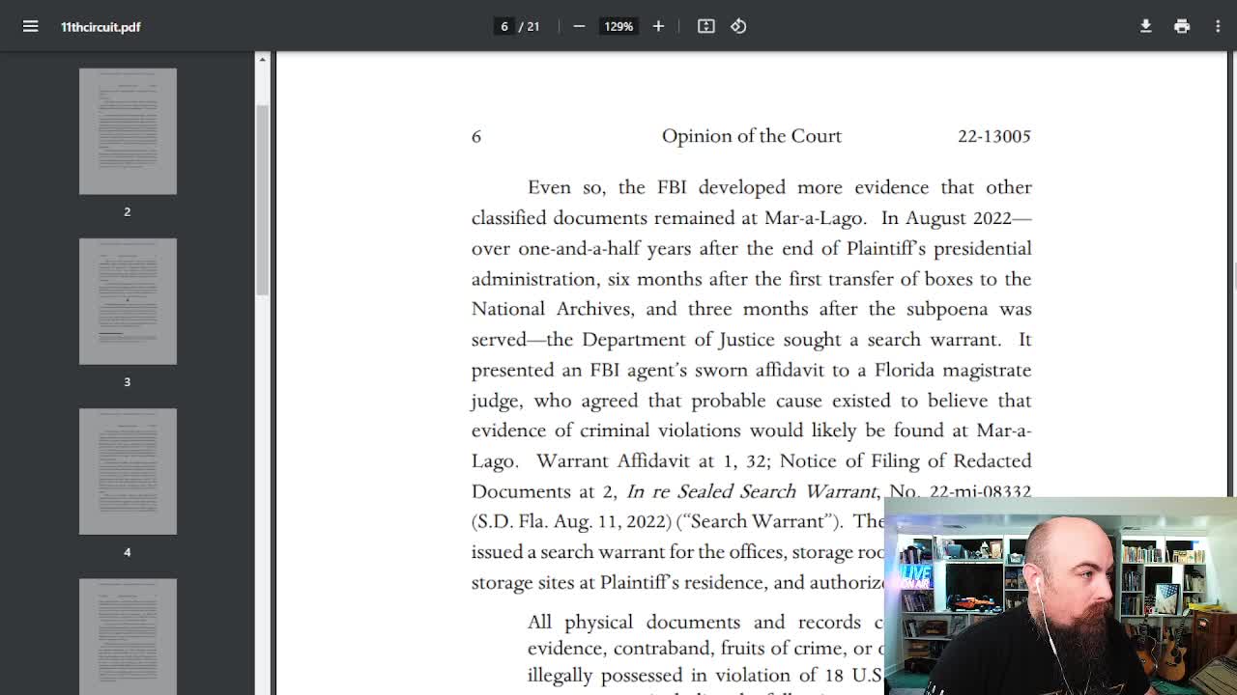Click the words 'Department of Justice' in paragraph

coord(677,340)
